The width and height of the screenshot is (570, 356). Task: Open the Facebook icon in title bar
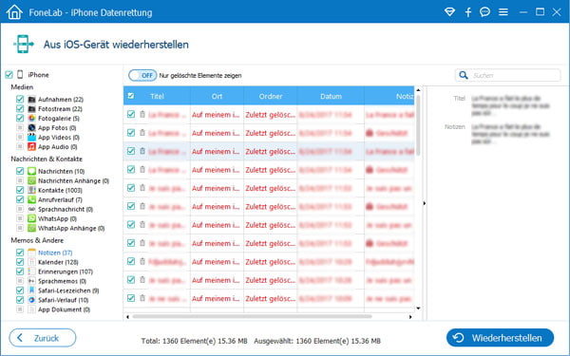(468, 12)
